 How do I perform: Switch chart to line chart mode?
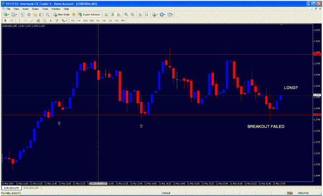click(119, 14)
